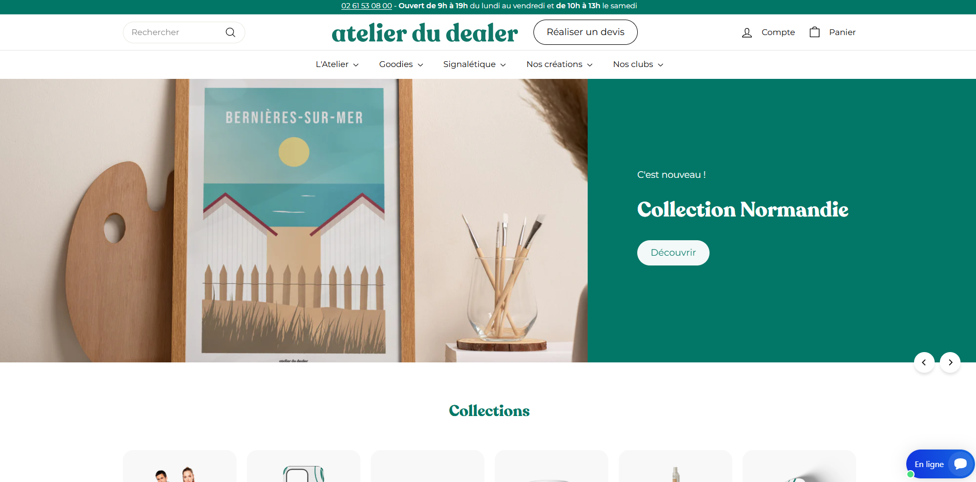Image resolution: width=976 pixels, height=482 pixels.
Task: Click the atelier du dealer logo
Action: [424, 32]
